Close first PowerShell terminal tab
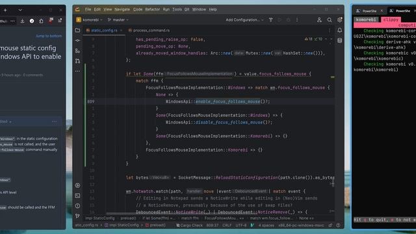This screenshot has height=234, width=416. pyautogui.click(x=382, y=11)
